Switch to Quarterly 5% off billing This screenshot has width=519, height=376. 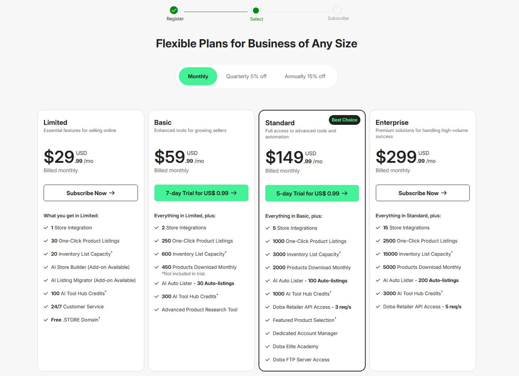(x=246, y=76)
